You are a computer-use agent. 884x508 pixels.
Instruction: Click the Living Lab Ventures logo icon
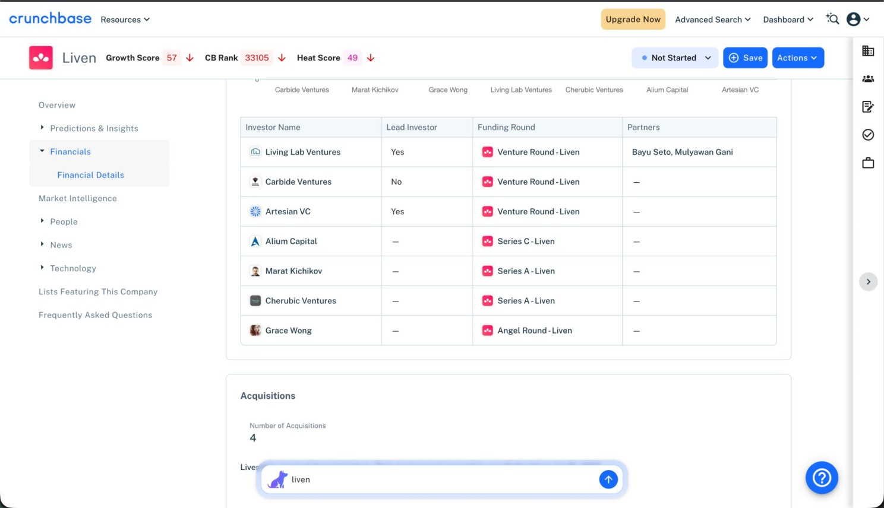pyautogui.click(x=255, y=152)
